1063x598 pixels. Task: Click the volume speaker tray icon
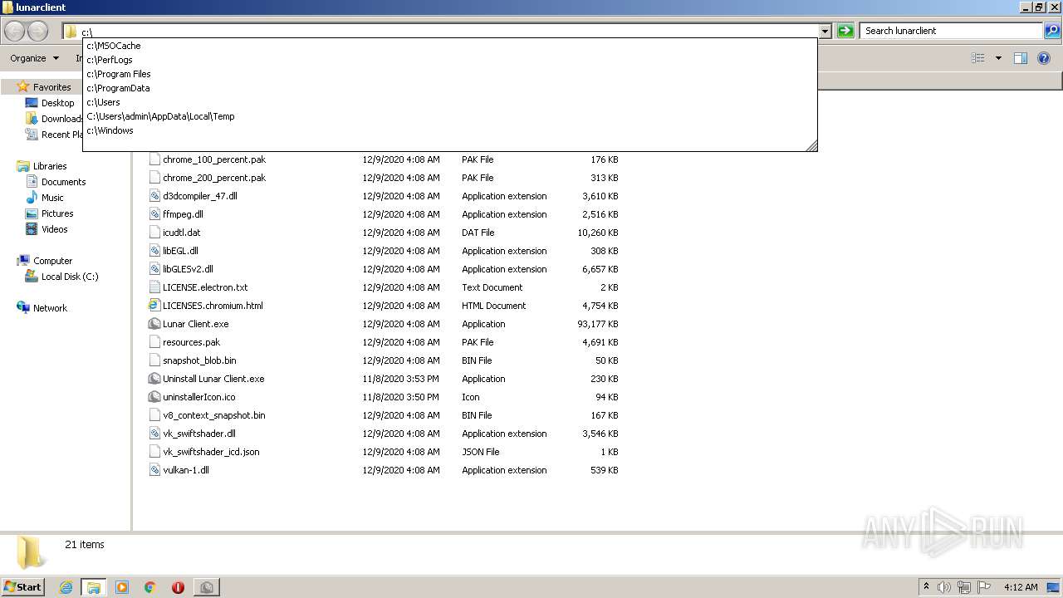pos(943,587)
